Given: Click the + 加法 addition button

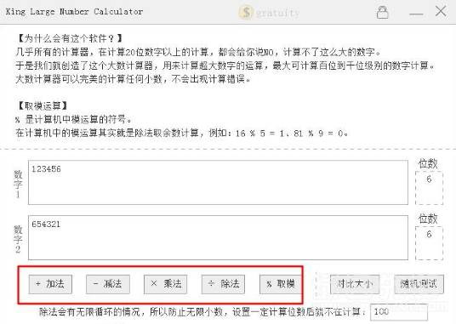Looking at the screenshot, I should point(50,284).
